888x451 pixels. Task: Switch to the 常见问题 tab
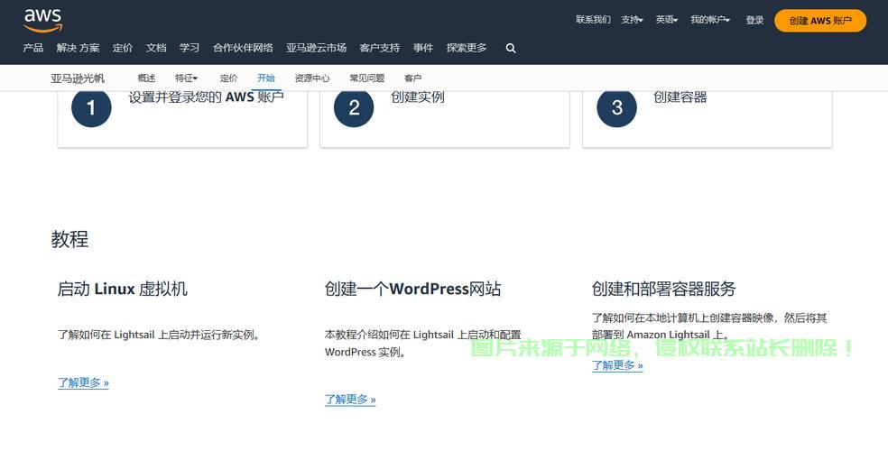click(x=367, y=78)
